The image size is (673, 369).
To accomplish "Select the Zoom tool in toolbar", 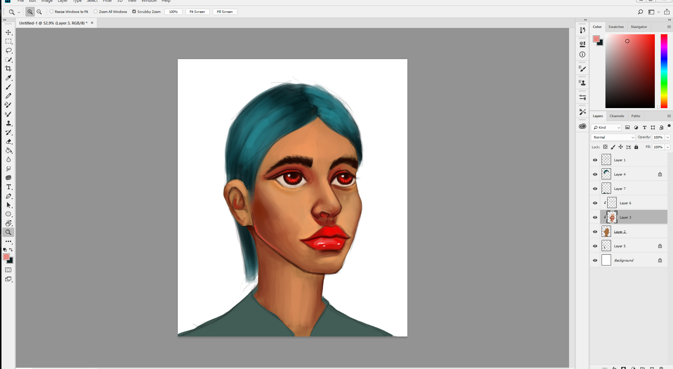I will tap(8, 232).
